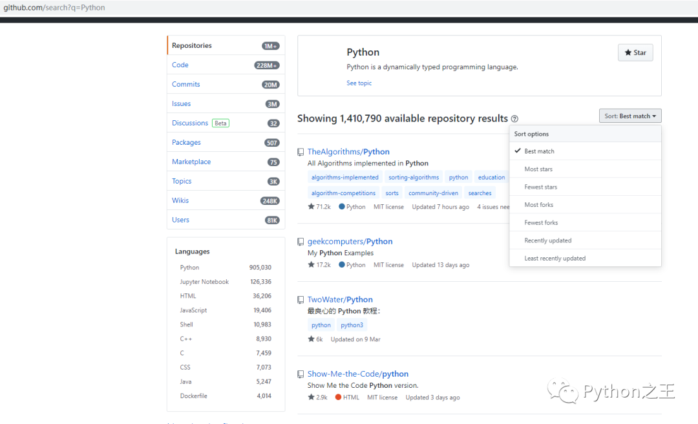Click the repo icon beside TwoWater/Python

(301, 300)
